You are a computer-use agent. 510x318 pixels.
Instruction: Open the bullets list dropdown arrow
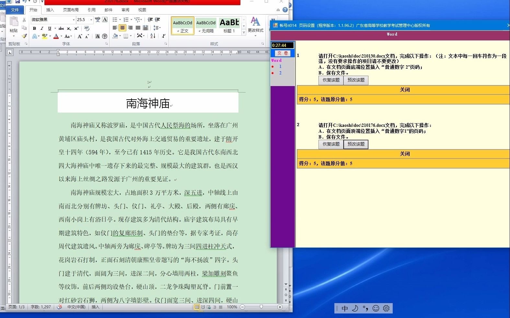point(120,20)
